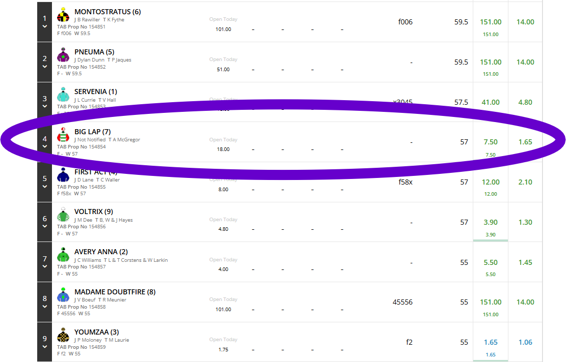Click Servenia teal silks icon
Screen dimensions: 566x362
[63, 95]
